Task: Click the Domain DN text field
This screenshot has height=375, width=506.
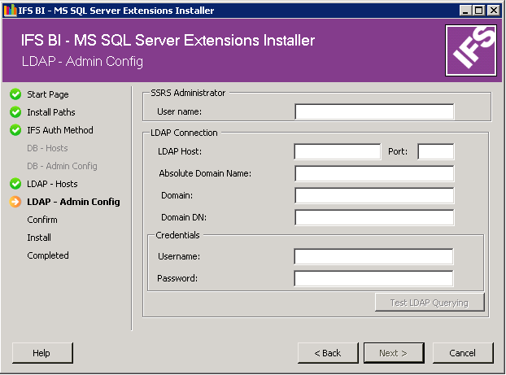Action: pyautogui.click(x=373, y=217)
